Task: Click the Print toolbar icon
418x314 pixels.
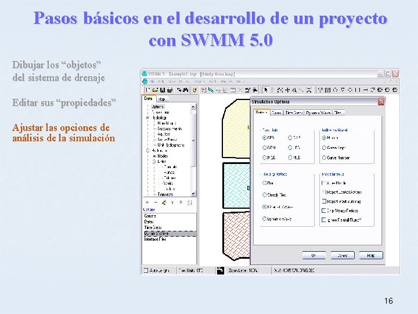Action: point(170,90)
